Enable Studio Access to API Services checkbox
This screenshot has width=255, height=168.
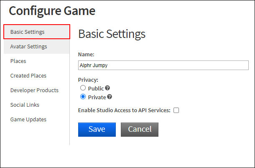[176, 110]
